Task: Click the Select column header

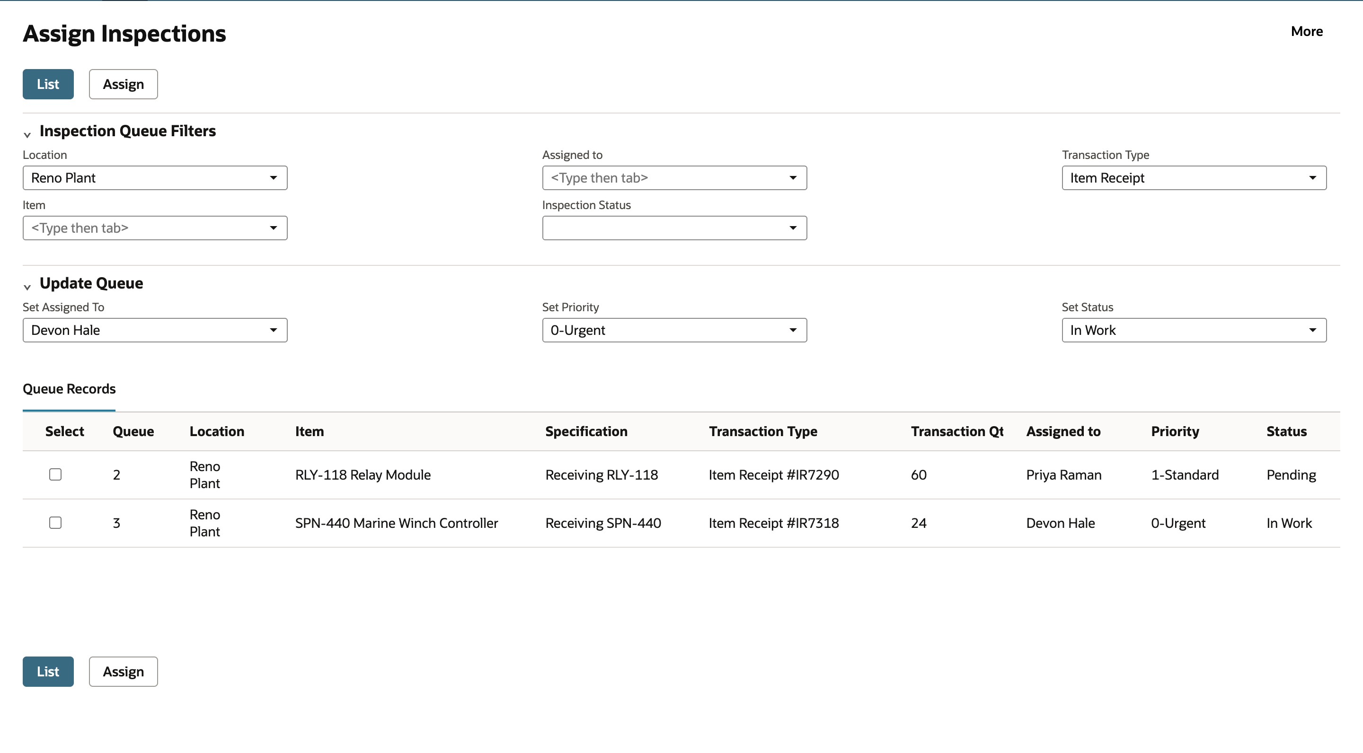Action: (x=64, y=431)
